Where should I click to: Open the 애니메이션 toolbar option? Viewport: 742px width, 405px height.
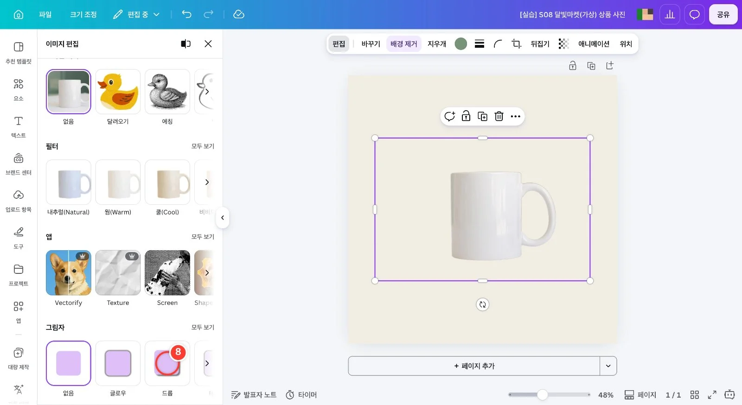(x=594, y=44)
